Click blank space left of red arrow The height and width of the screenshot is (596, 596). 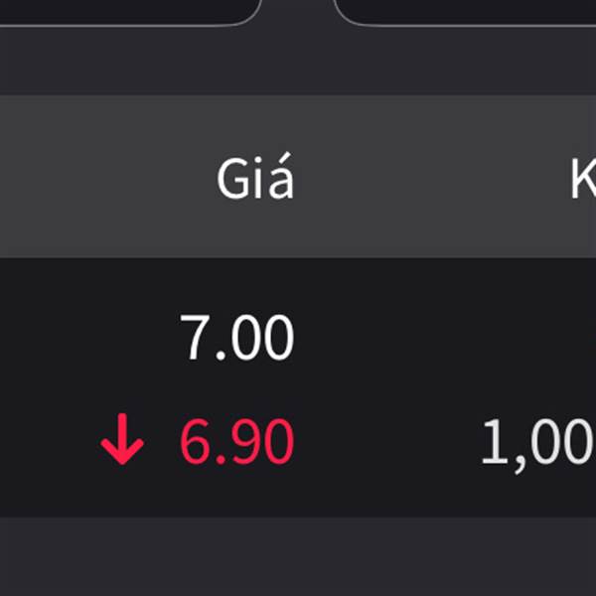coord(48,441)
